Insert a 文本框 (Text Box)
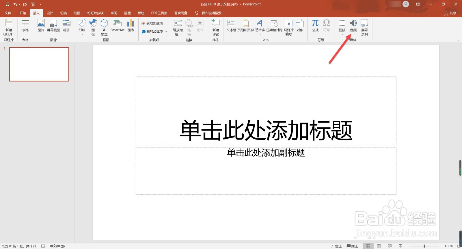The image size is (462, 249). coord(231,27)
